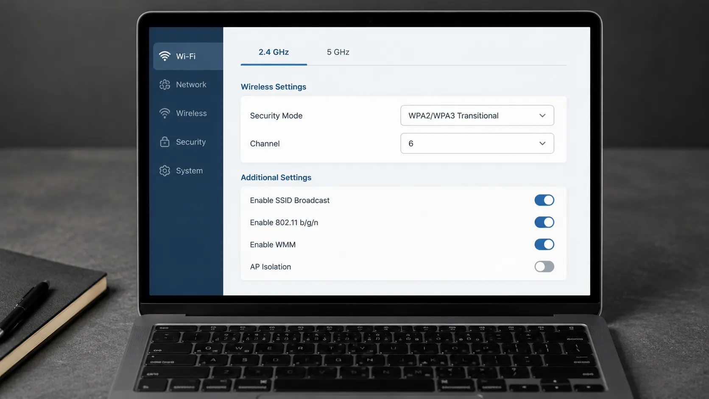Click the Channel label text
709x399 pixels.
[x=265, y=144]
